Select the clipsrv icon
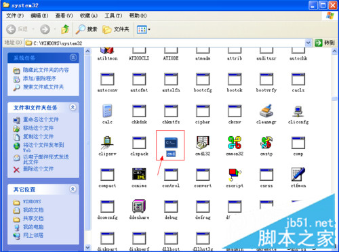Image resolution: width=339 pixels, height=252 pixels. coord(107,143)
